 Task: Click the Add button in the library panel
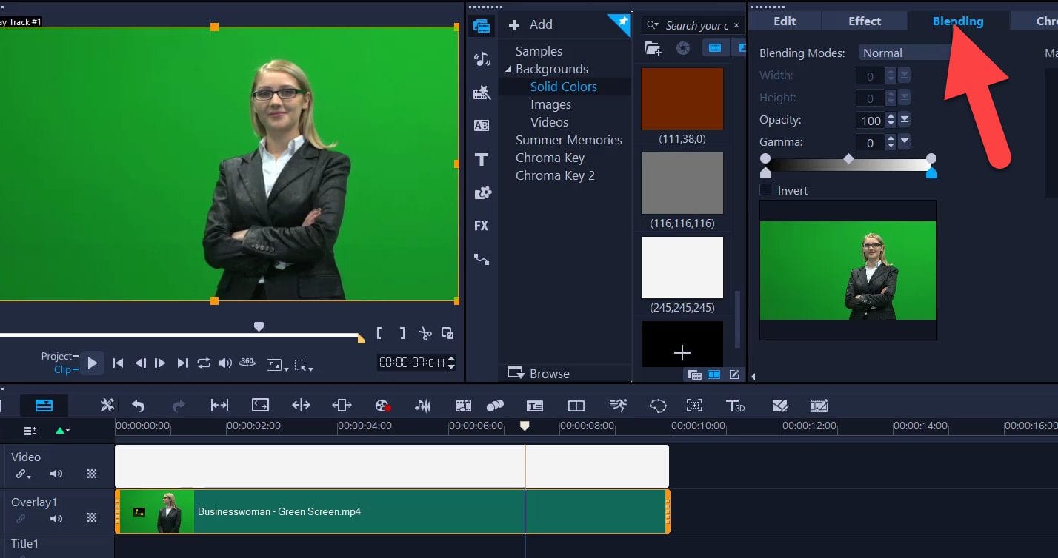(530, 24)
